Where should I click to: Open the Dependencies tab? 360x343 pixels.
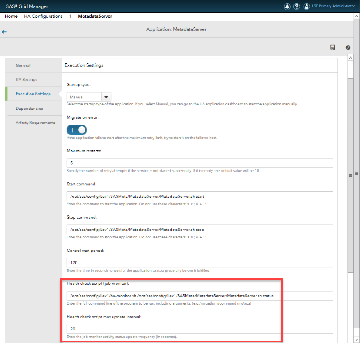(x=33, y=108)
